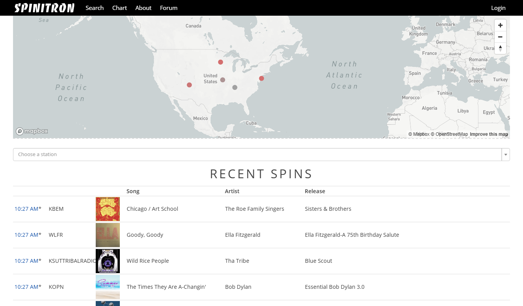
Task: Click song The Times They Are A-Changin'
Action: (167, 287)
